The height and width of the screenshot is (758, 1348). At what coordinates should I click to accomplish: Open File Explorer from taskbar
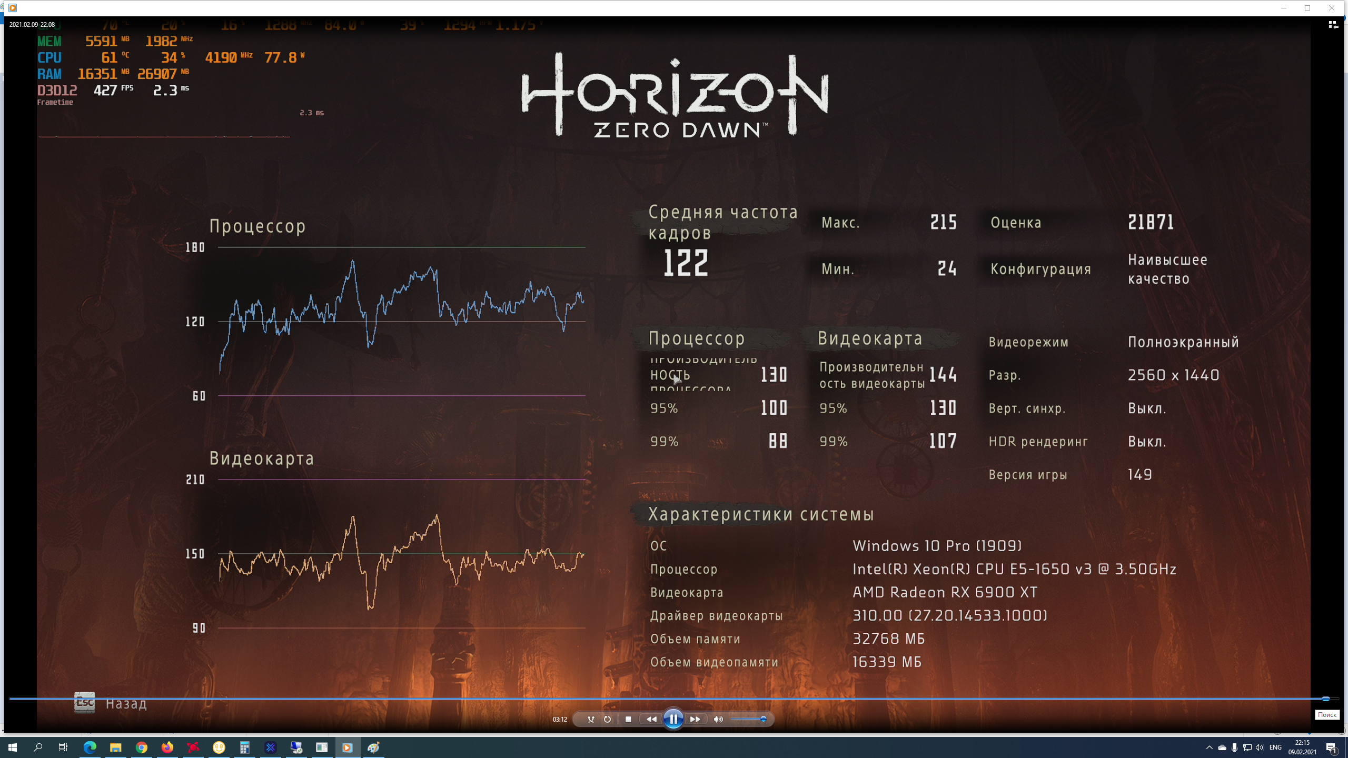click(x=116, y=747)
